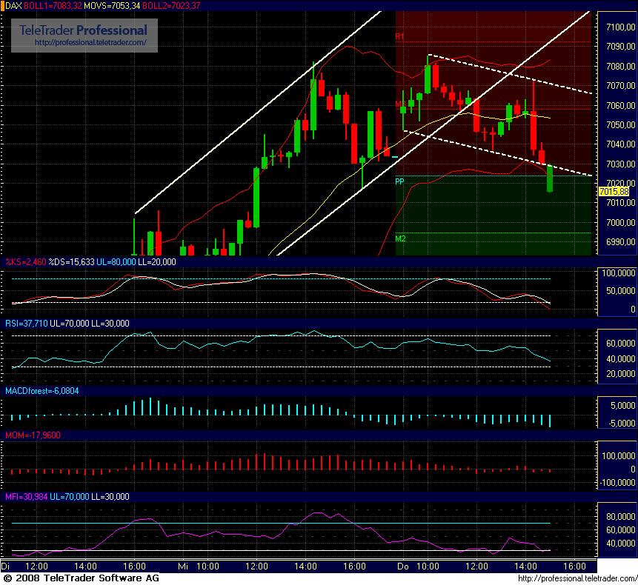Click the PP pivot point label

(399, 181)
